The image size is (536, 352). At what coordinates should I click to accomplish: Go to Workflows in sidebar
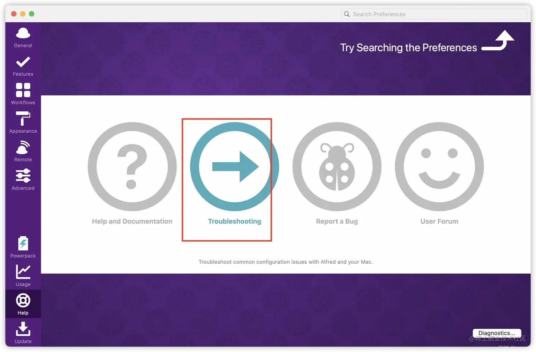click(23, 94)
